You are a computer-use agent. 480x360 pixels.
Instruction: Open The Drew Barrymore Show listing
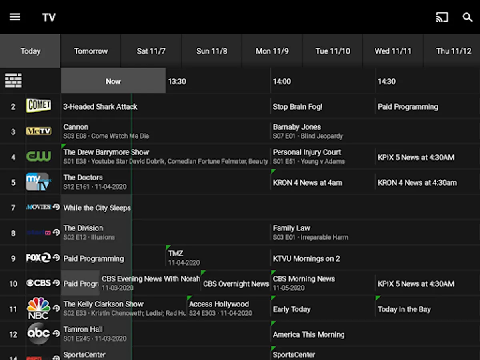166,157
